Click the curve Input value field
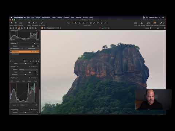The height and width of the screenshot is (131, 175). click(x=18, y=105)
